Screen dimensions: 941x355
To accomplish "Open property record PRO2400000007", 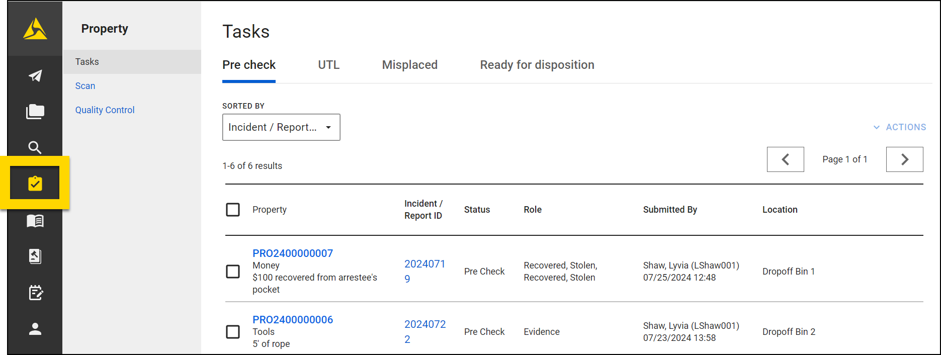I will click(x=293, y=253).
